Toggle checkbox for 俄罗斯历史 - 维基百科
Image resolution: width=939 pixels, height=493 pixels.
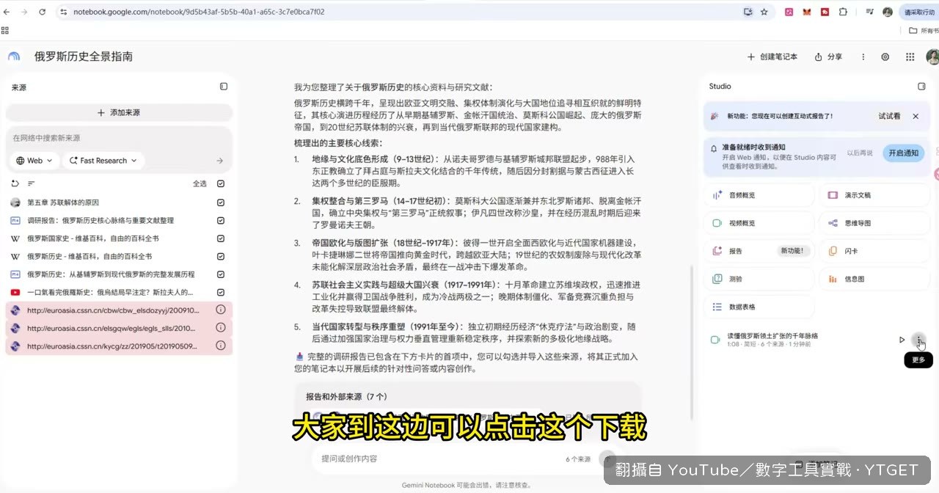point(221,256)
